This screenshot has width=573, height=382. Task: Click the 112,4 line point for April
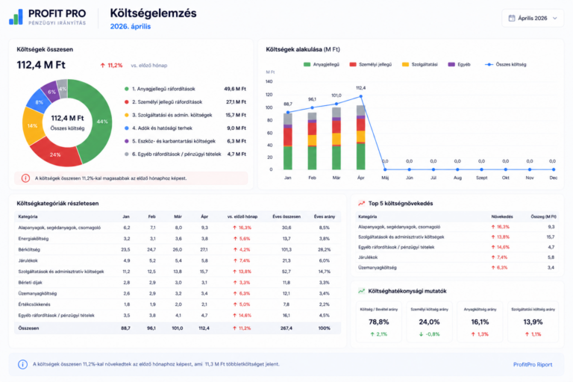point(360,96)
